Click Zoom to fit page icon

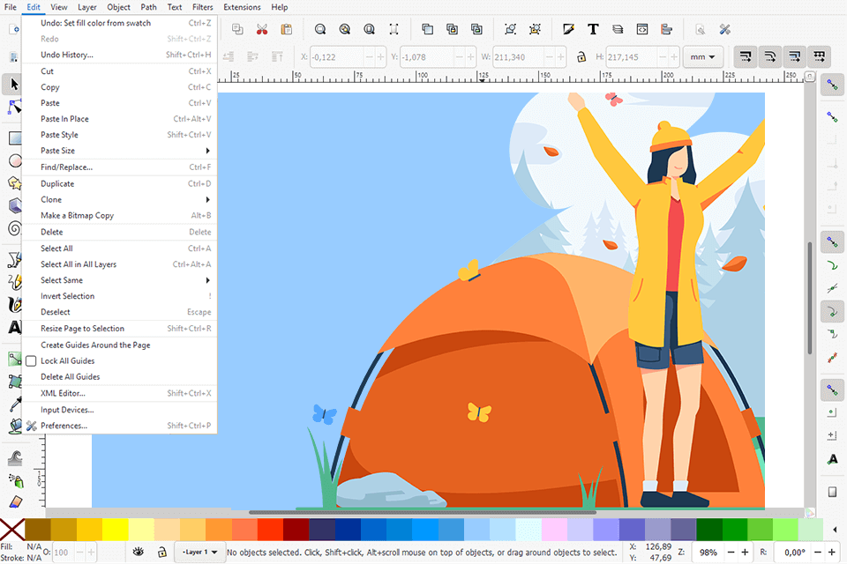tap(369, 29)
